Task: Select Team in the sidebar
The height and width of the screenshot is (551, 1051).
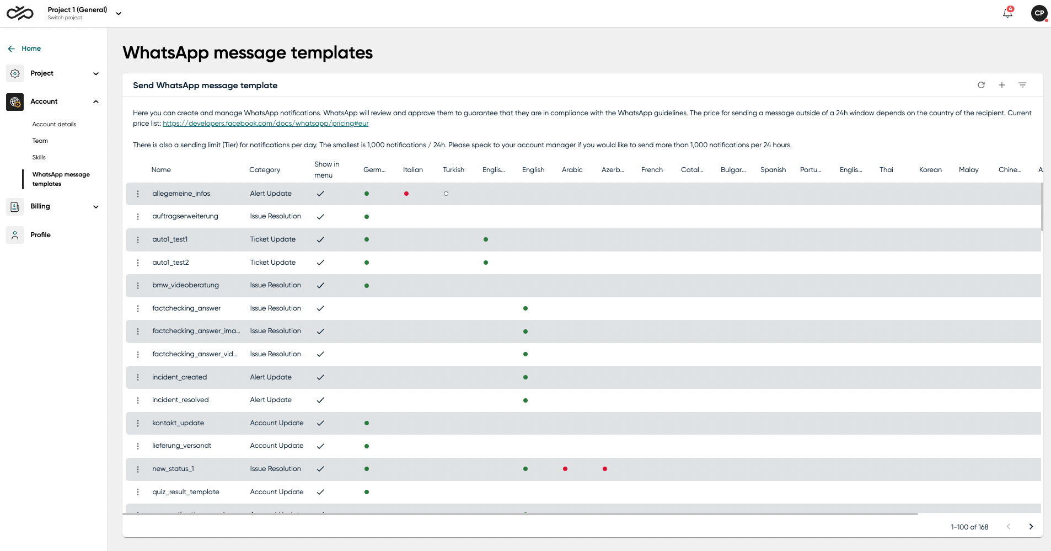Action: click(x=40, y=141)
